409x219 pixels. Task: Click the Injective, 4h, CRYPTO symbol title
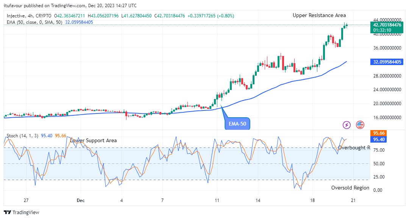[30, 16]
